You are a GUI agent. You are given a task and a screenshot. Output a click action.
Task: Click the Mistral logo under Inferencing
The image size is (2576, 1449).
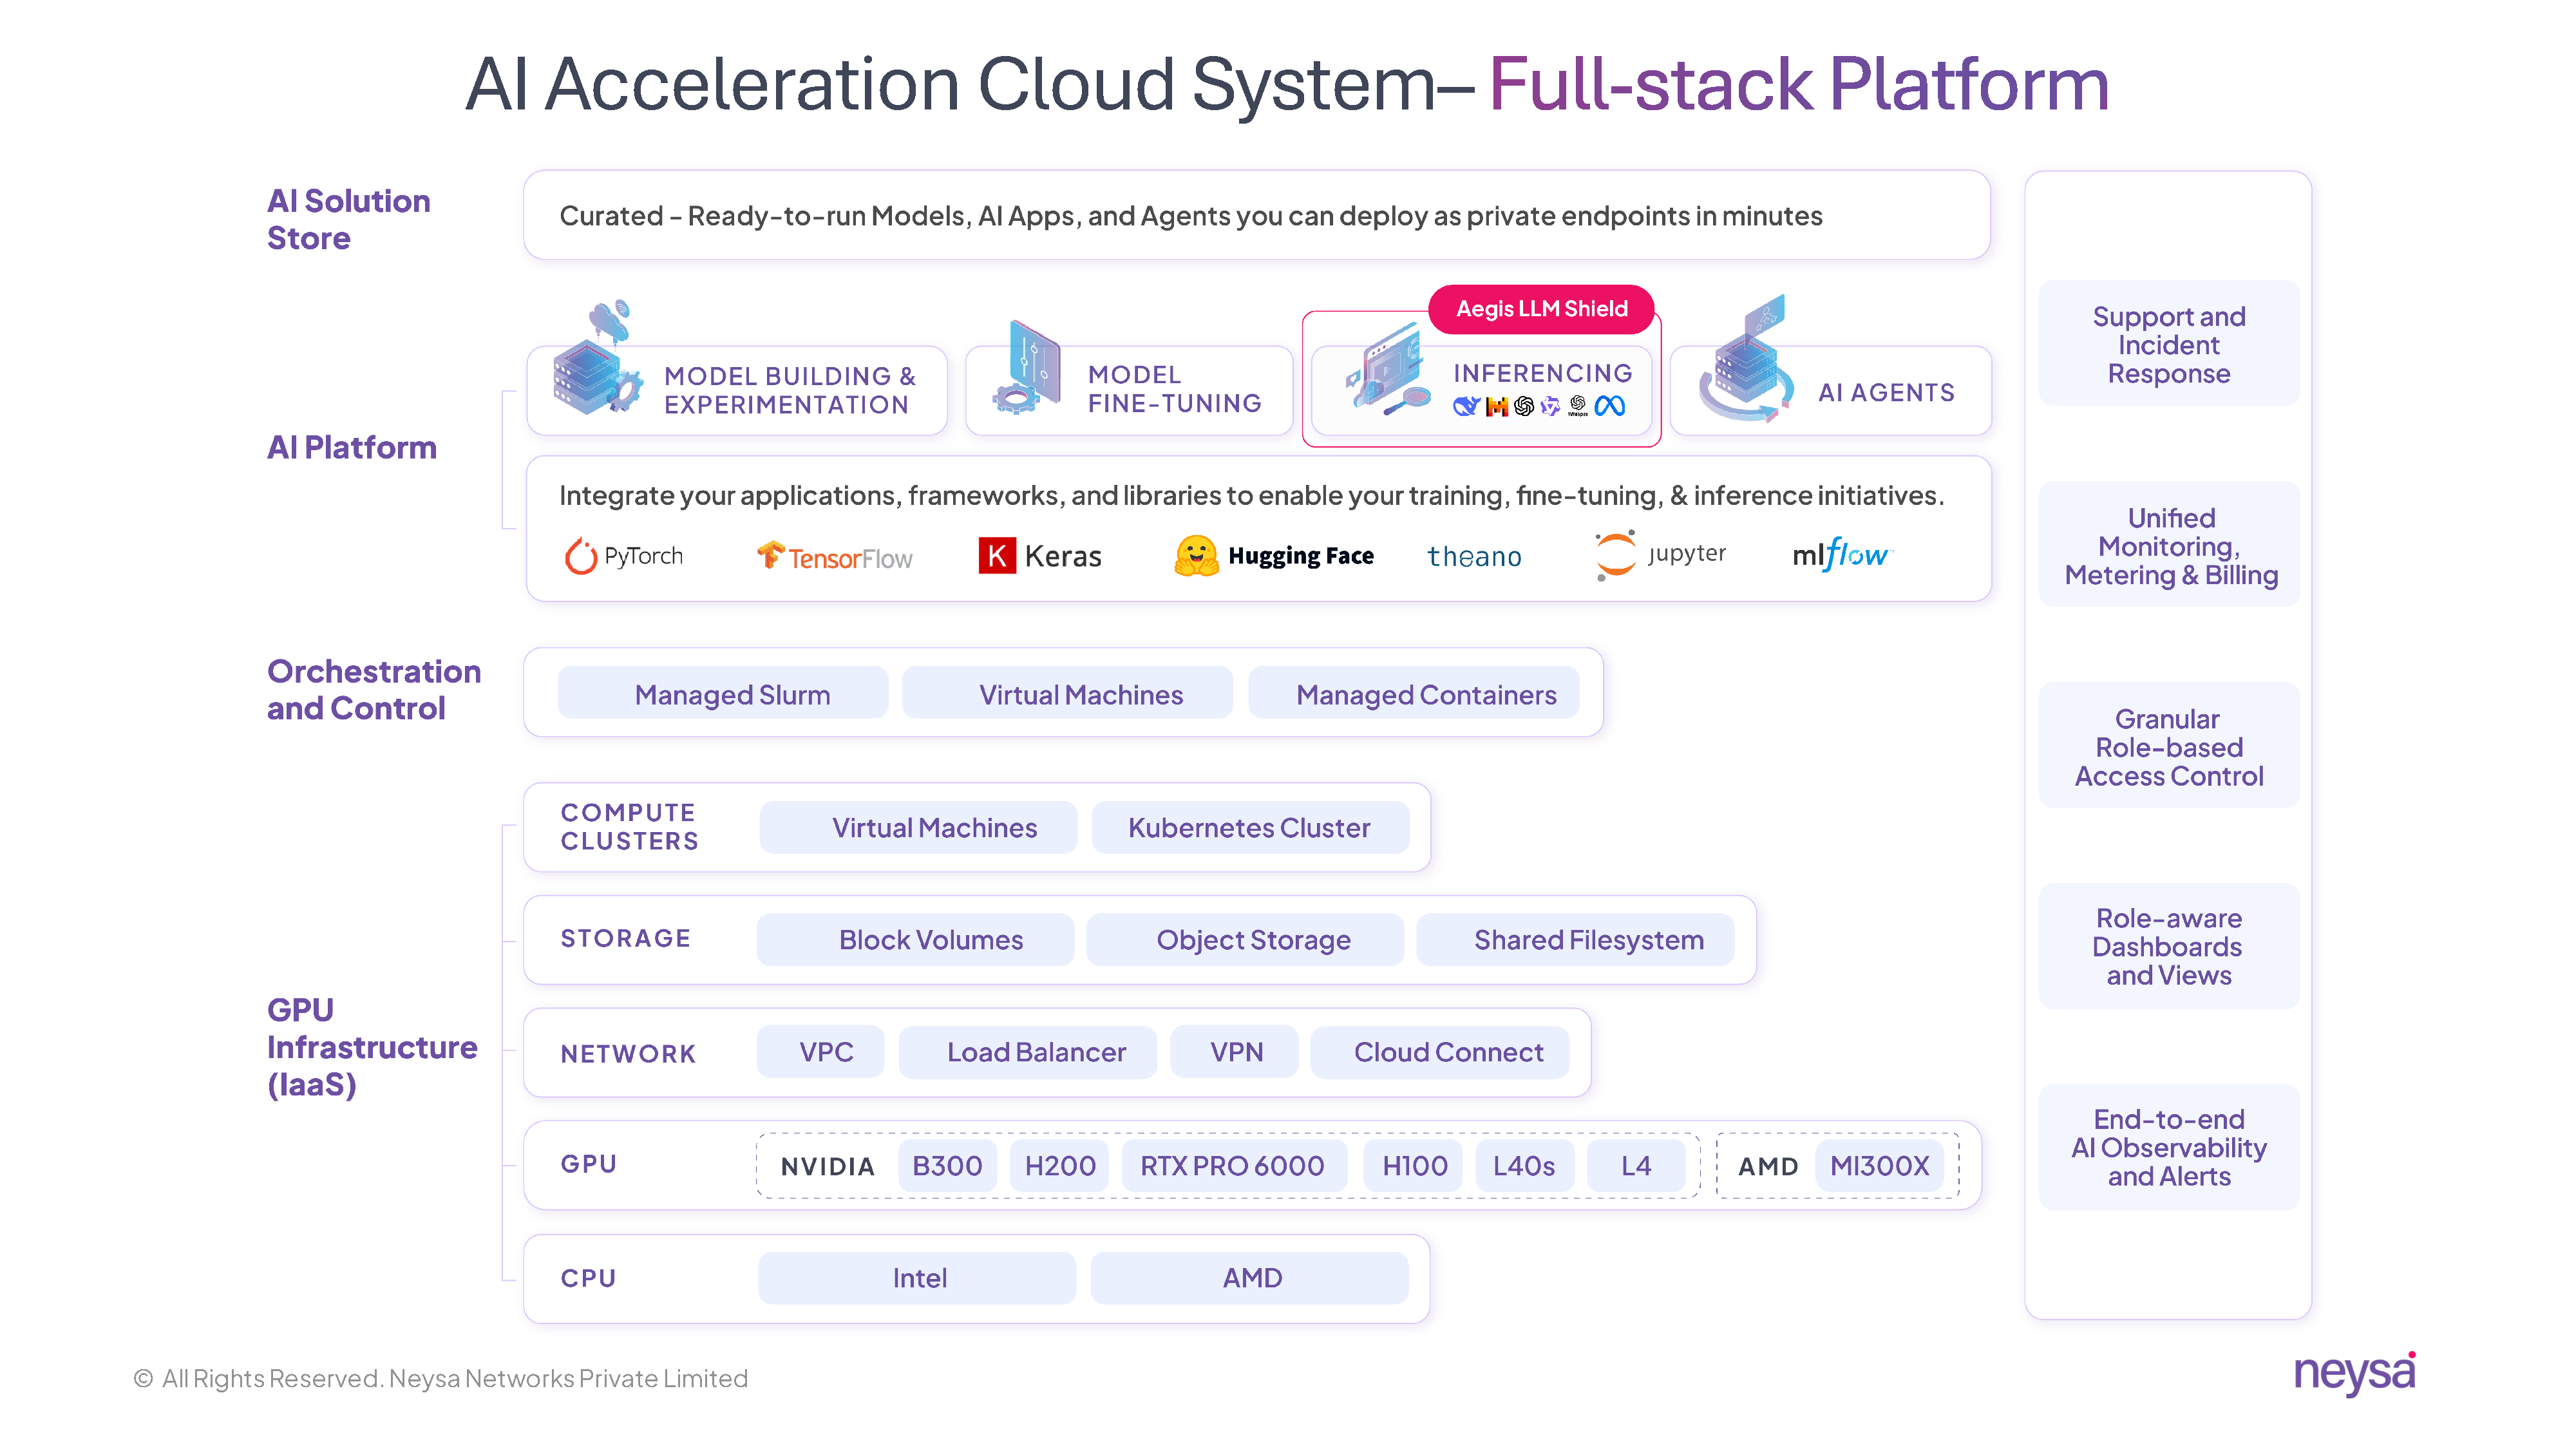pos(1496,406)
